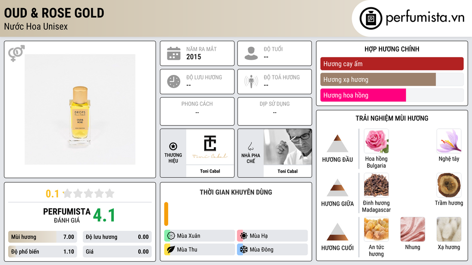Click the Thời gian khuyên dùng heading
Image resolution: width=472 pixels, height=265 pixels.
tap(236, 192)
